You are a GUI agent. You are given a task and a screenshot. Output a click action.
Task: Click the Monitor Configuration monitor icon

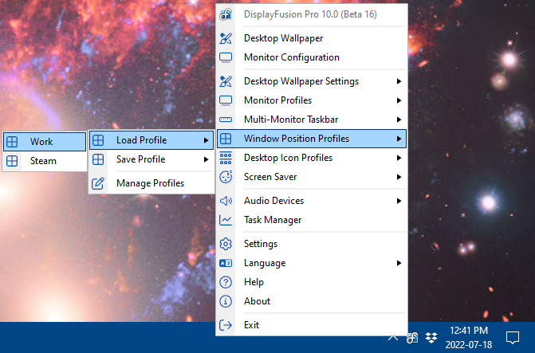[x=226, y=57]
